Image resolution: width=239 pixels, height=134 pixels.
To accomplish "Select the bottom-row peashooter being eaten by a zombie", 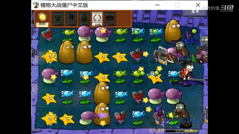I will coord(172,119).
